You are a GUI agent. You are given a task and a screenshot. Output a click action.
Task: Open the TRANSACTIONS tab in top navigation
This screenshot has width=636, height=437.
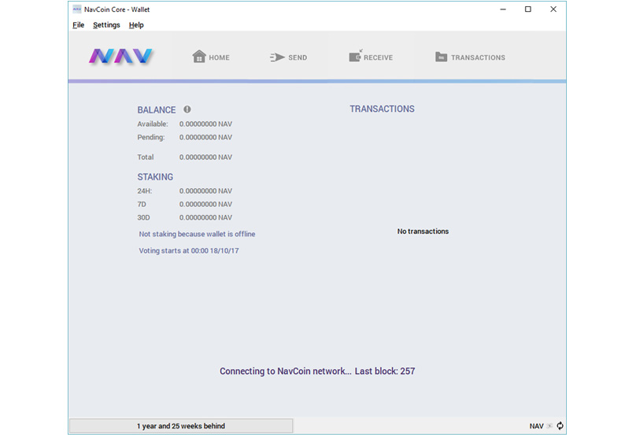pos(470,57)
